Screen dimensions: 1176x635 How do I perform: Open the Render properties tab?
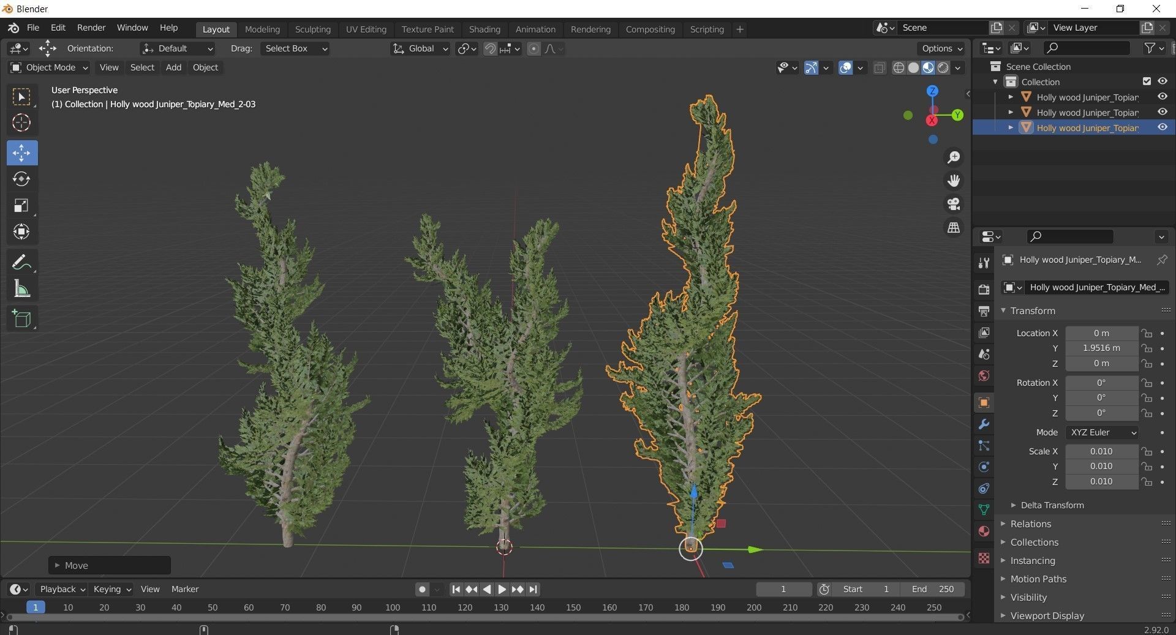[x=984, y=289]
